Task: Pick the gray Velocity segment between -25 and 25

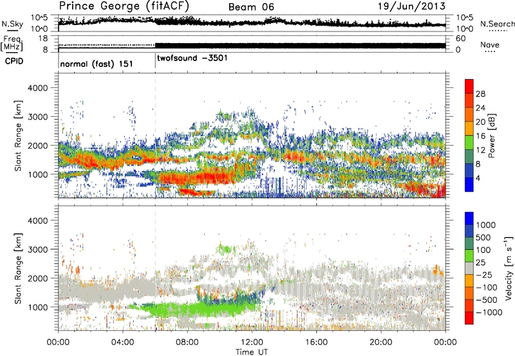Action: tap(469, 268)
